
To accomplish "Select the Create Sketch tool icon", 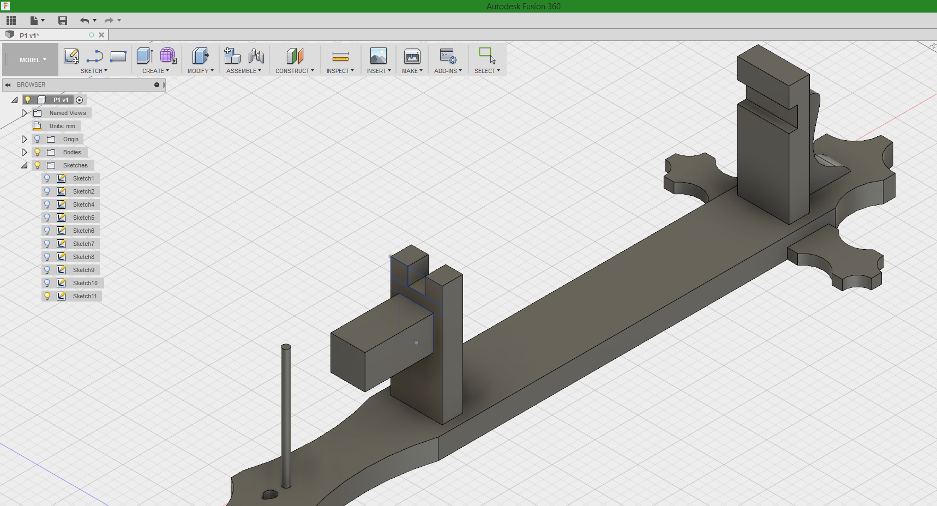I will click(71, 56).
